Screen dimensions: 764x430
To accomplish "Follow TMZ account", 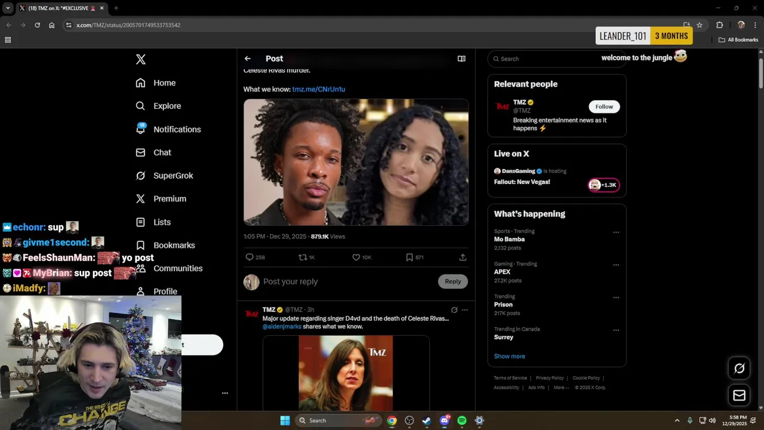I will coord(604,106).
